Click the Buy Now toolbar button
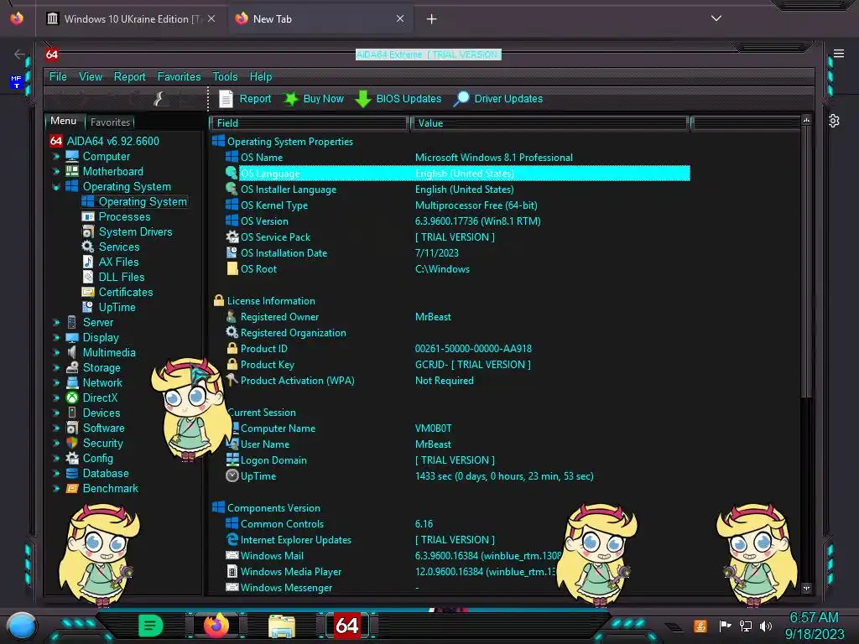 click(x=314, y=99)
